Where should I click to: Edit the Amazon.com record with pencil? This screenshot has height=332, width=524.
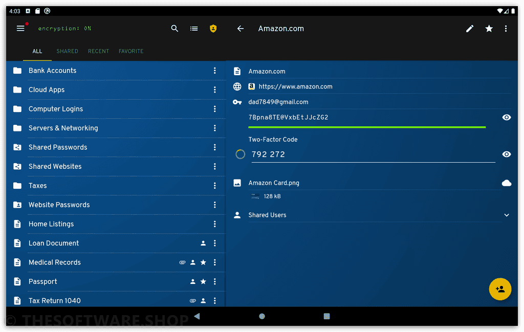(x=470, y=29)
